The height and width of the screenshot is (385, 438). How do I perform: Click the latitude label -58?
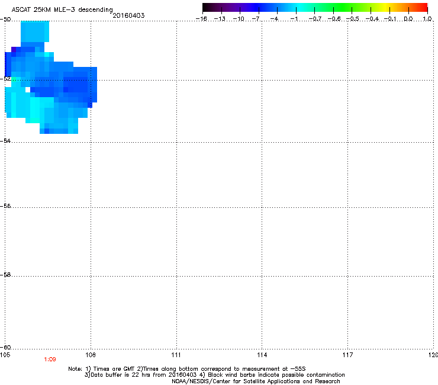(5, 275)
